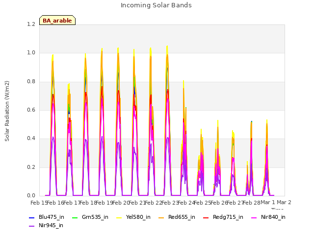Click the red Redg715_in legend swatch
Viewport: 314px width, 235px height.
pos(206,217)
